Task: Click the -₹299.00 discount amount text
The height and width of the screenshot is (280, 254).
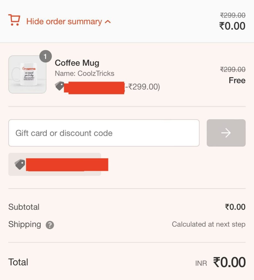Action: [x=142, y=87]
